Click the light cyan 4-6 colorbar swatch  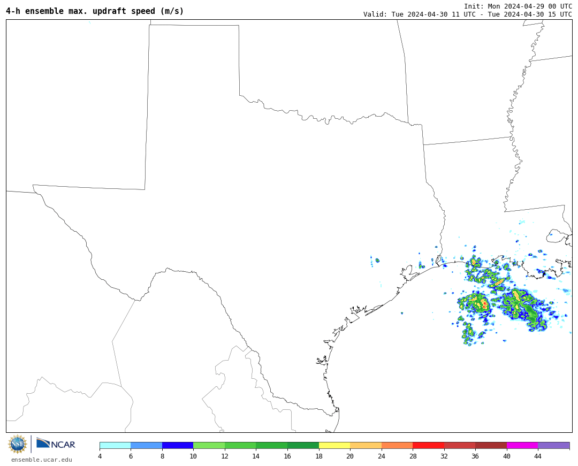pos(115,445)
